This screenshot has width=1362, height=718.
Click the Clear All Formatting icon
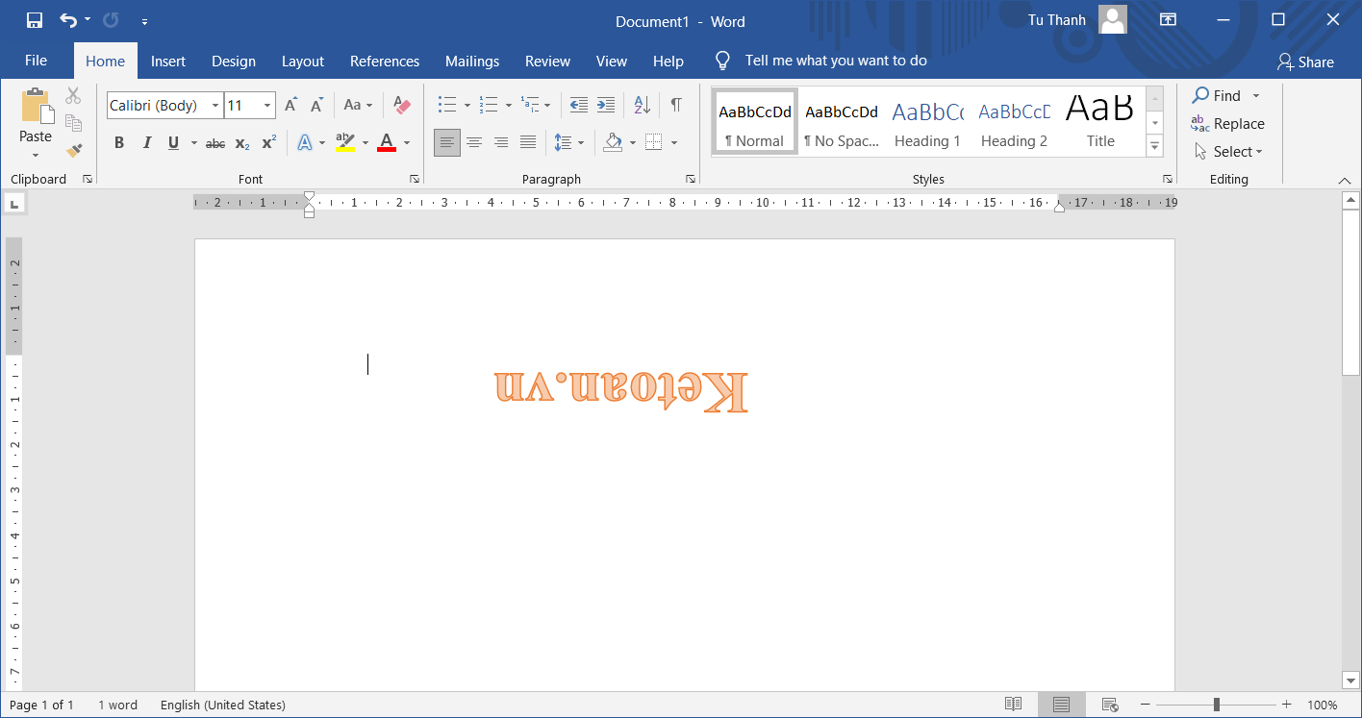point(402,105)
